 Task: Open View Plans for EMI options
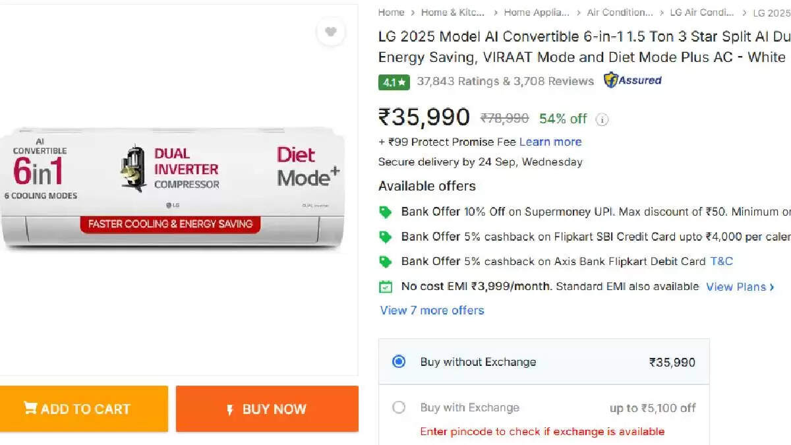(736, 287)
